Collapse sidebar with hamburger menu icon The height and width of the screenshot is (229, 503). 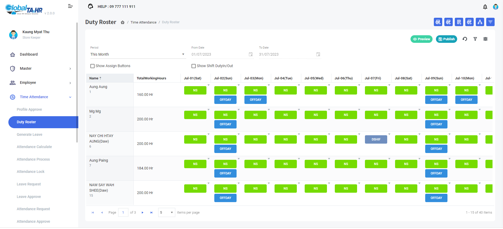pos(70,6)
